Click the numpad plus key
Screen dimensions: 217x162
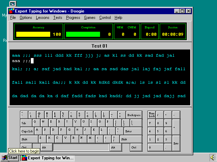(x=176, y=127)
